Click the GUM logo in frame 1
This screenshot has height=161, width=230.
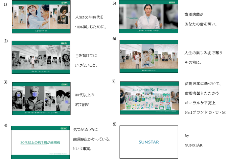pyautogui.click(x=64, y=3)
